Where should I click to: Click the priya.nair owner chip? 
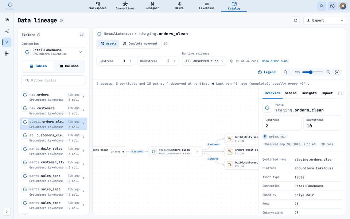[275, 137]
